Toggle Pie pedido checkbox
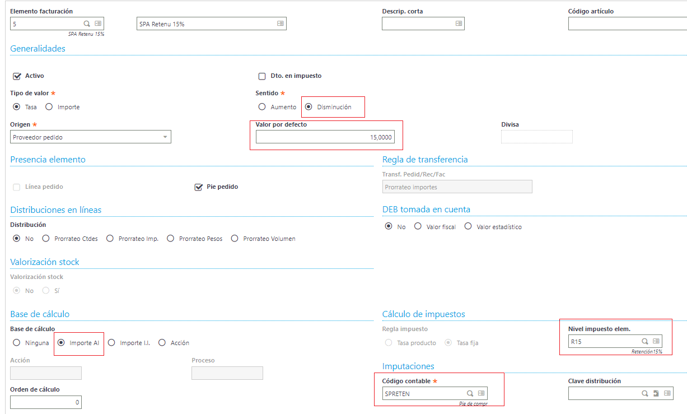This screenshot has height=414, width=687. click(x=198, y=187)
